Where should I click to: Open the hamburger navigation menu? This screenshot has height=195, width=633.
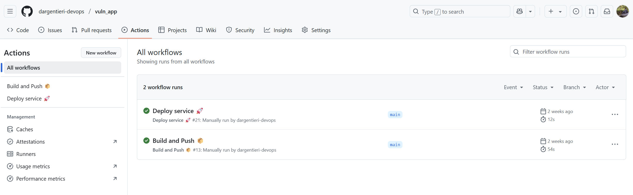tap(10, 11)
